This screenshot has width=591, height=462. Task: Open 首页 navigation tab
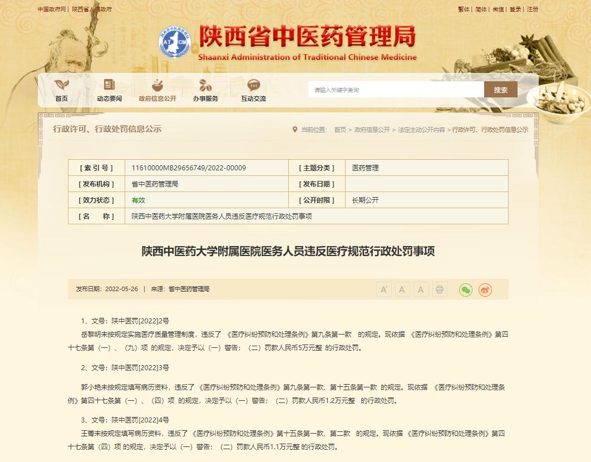(x=61, y=99)
